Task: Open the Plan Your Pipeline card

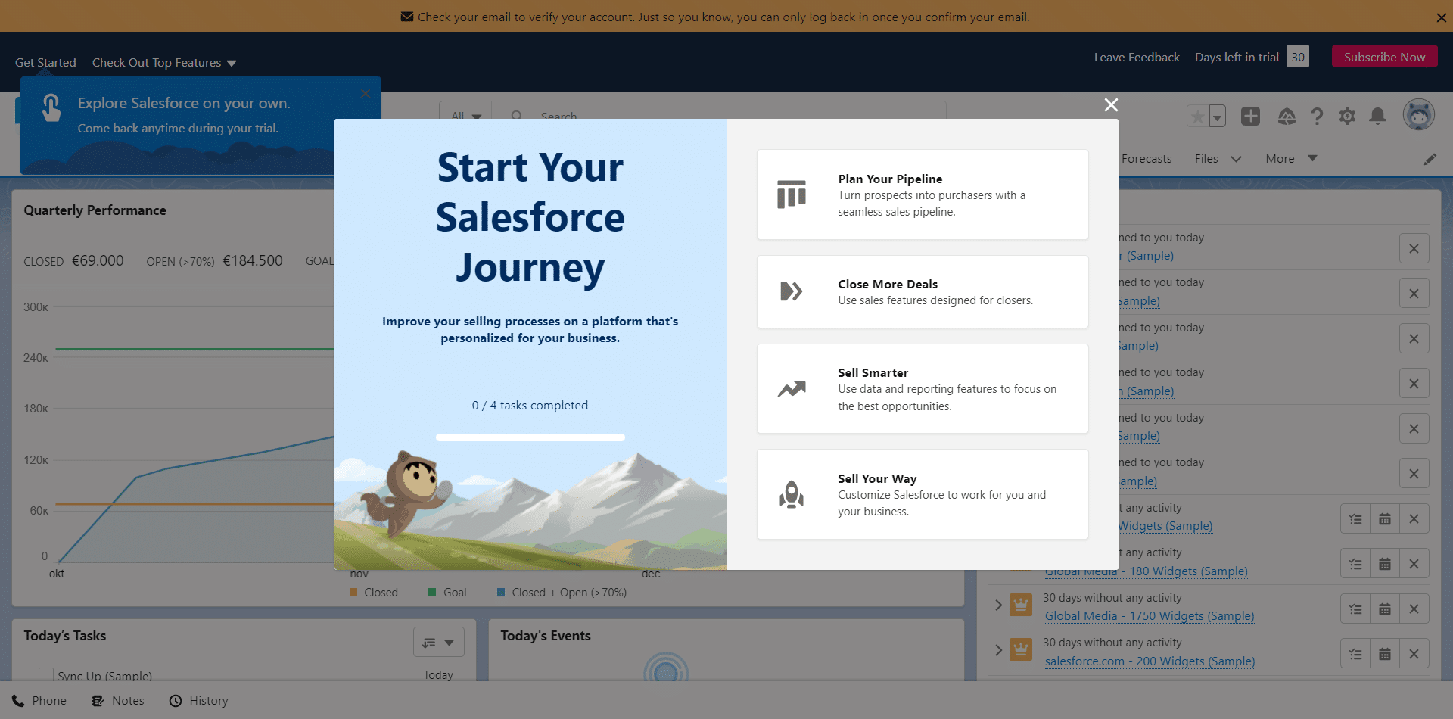Action: point(923,195)
